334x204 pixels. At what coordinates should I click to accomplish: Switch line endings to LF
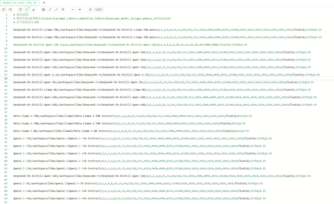(90, 9)
